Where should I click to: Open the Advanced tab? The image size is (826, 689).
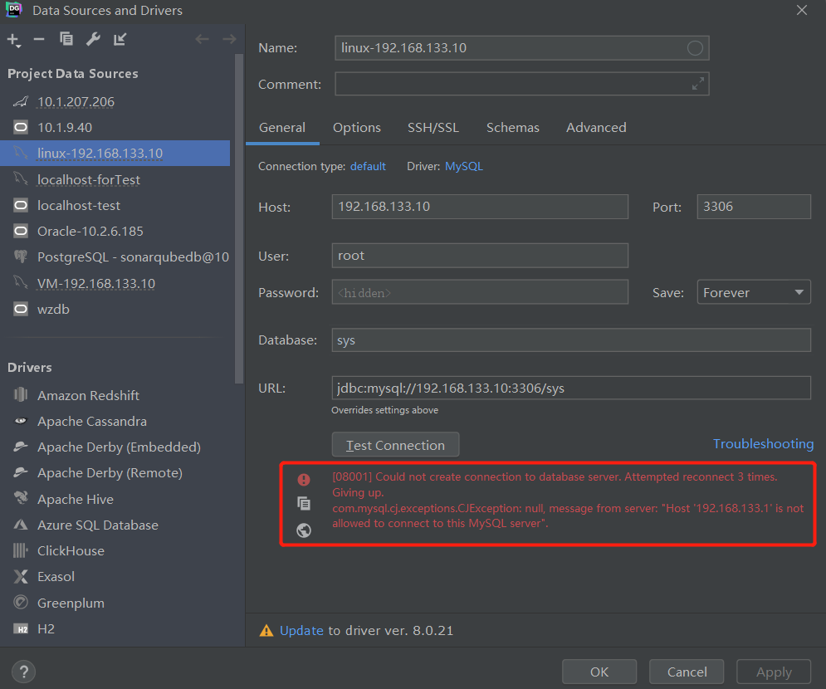596,128
